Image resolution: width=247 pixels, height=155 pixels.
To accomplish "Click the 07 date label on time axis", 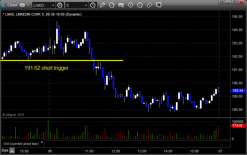I will (x=220, y=151).
